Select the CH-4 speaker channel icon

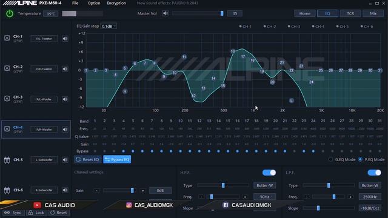tap(7, 129)
